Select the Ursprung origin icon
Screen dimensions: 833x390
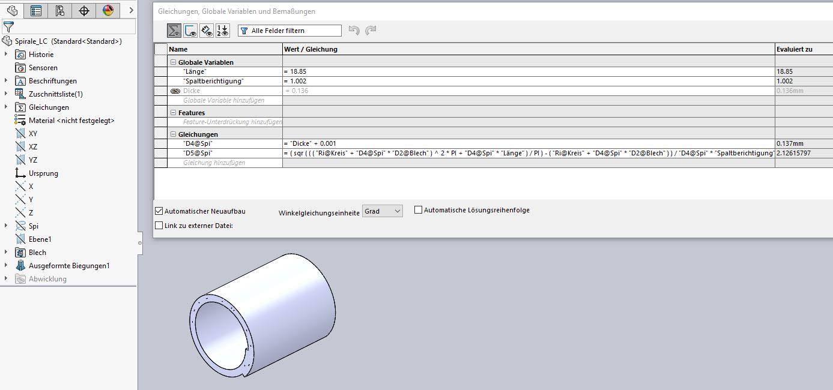[20, 173]
